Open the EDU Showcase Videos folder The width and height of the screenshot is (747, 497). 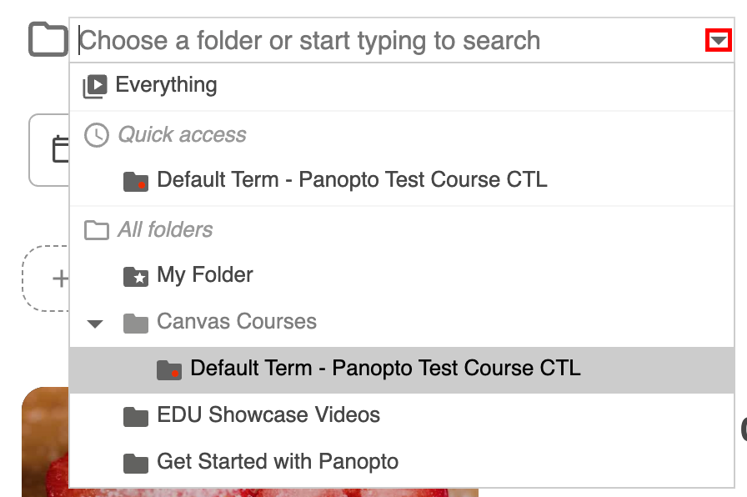(268, 415)
